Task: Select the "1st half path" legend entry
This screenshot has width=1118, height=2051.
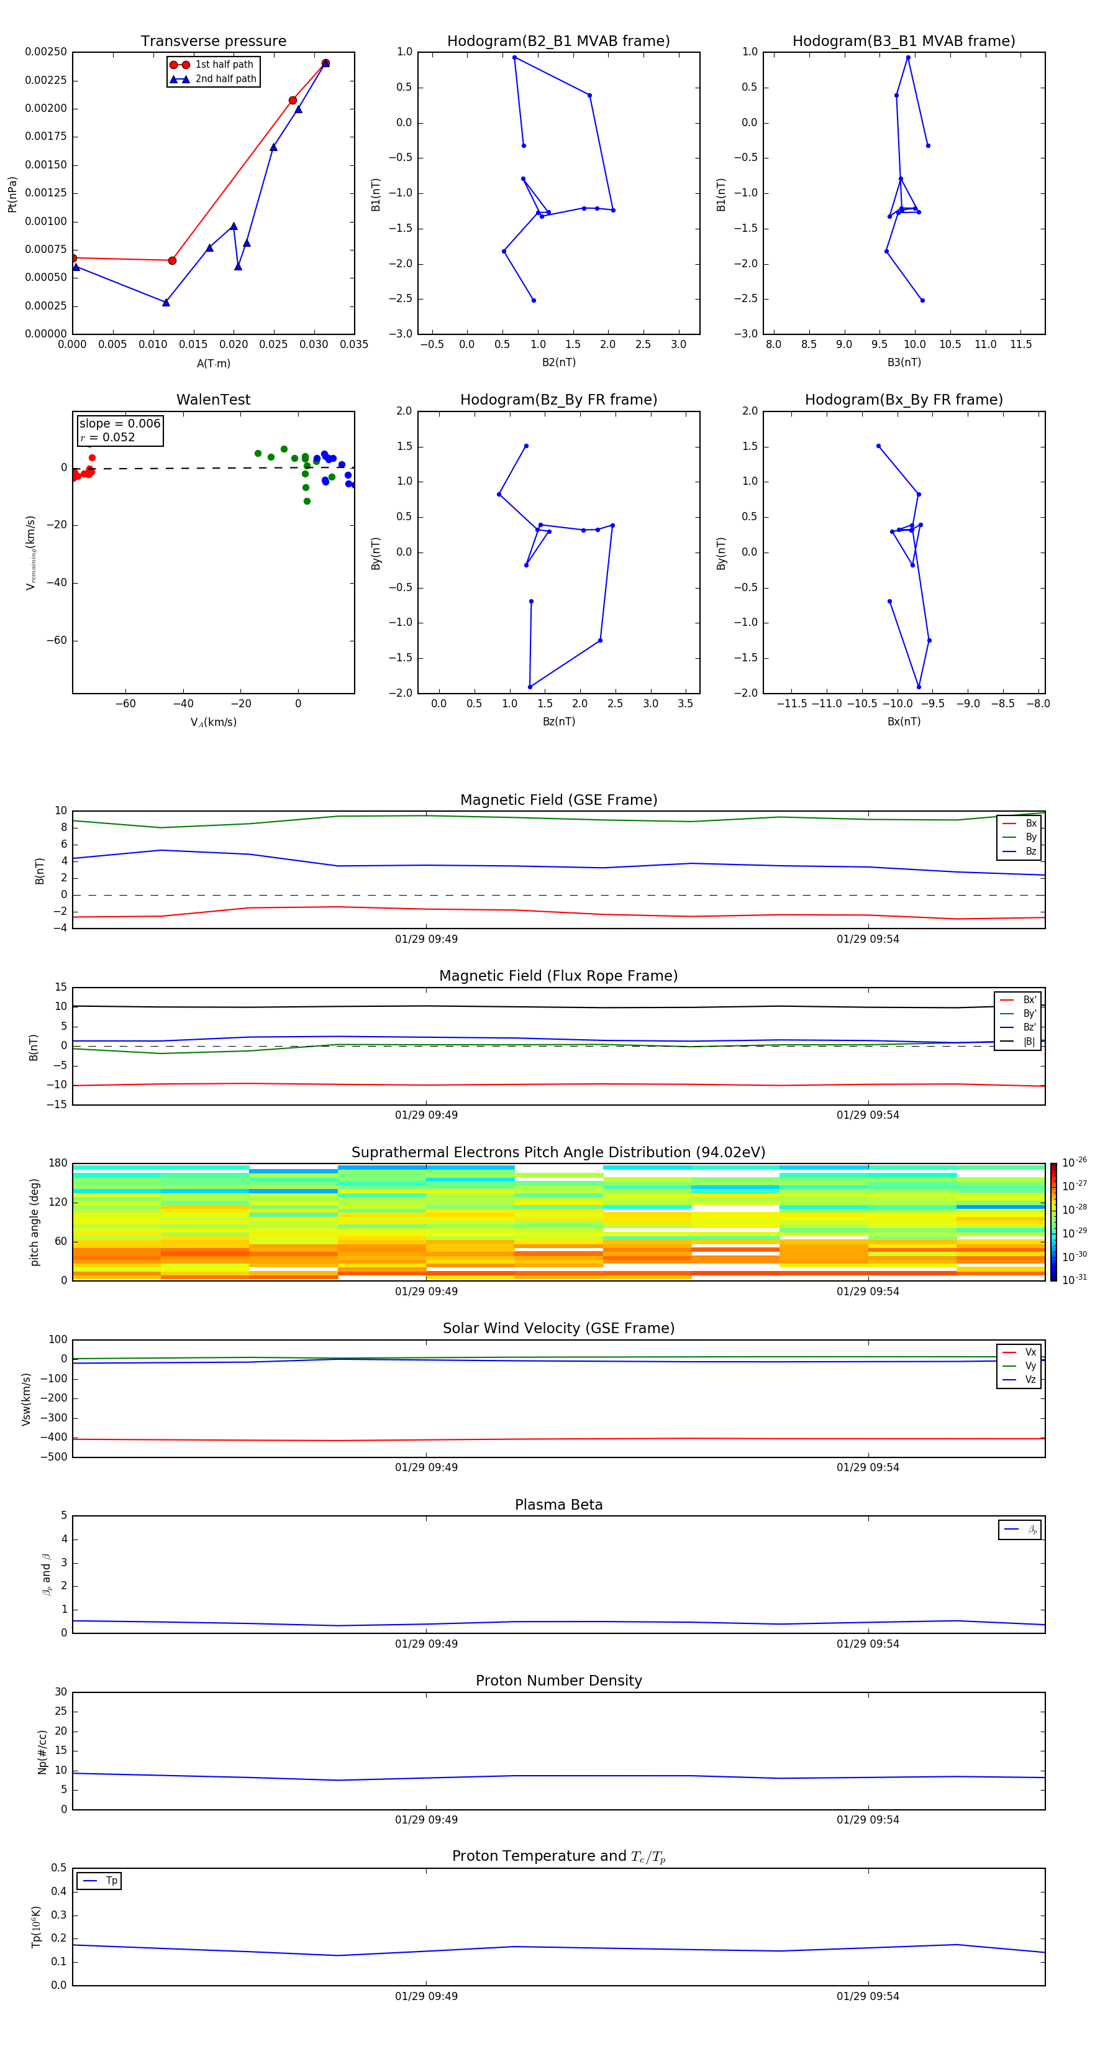Action: point(212,65)
